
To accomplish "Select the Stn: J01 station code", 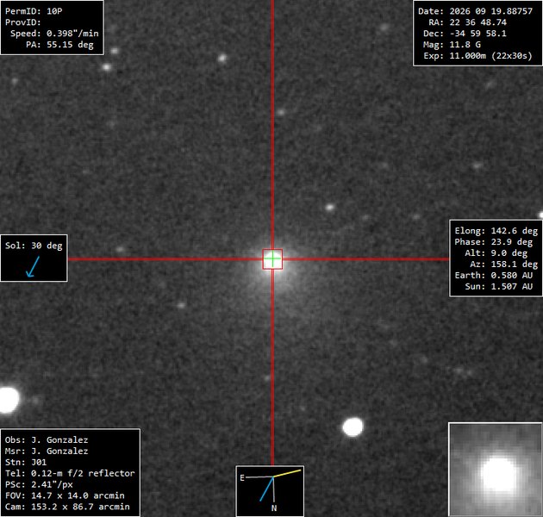I will pyautogui.click(x=26, y=462).
